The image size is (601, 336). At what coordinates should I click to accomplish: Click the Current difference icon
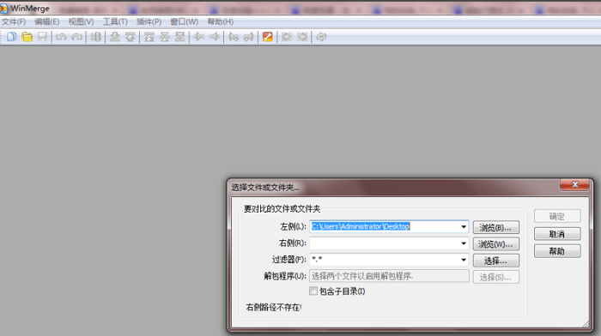coord(165,37)
